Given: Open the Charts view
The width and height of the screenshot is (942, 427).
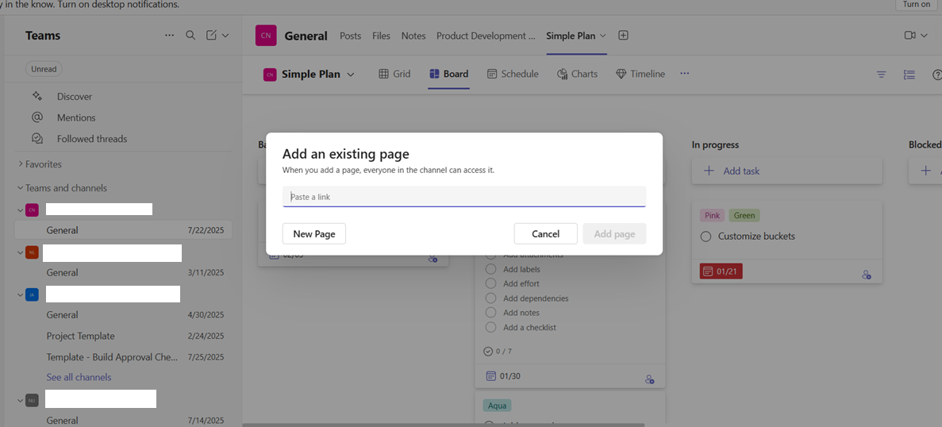Looking at the screenshot, I should [x=577, y=74].
